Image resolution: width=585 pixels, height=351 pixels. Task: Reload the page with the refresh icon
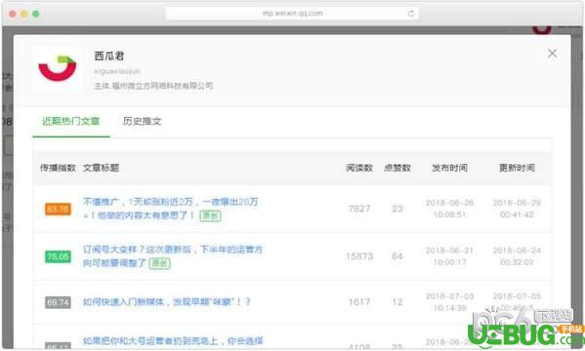[411, 14]
